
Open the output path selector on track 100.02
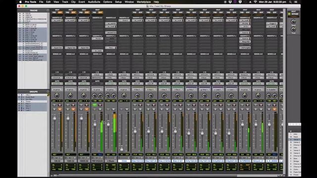tap(57, 78)
